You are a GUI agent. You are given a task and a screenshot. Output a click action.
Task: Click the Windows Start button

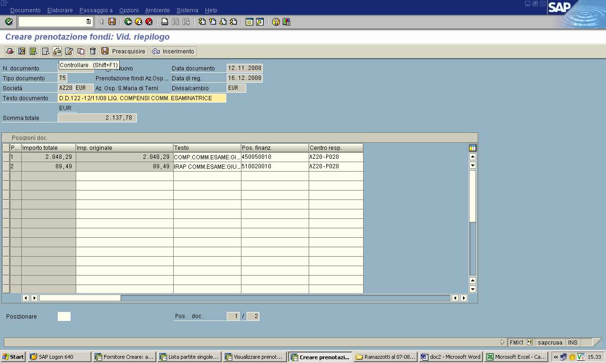coord(13,357)
